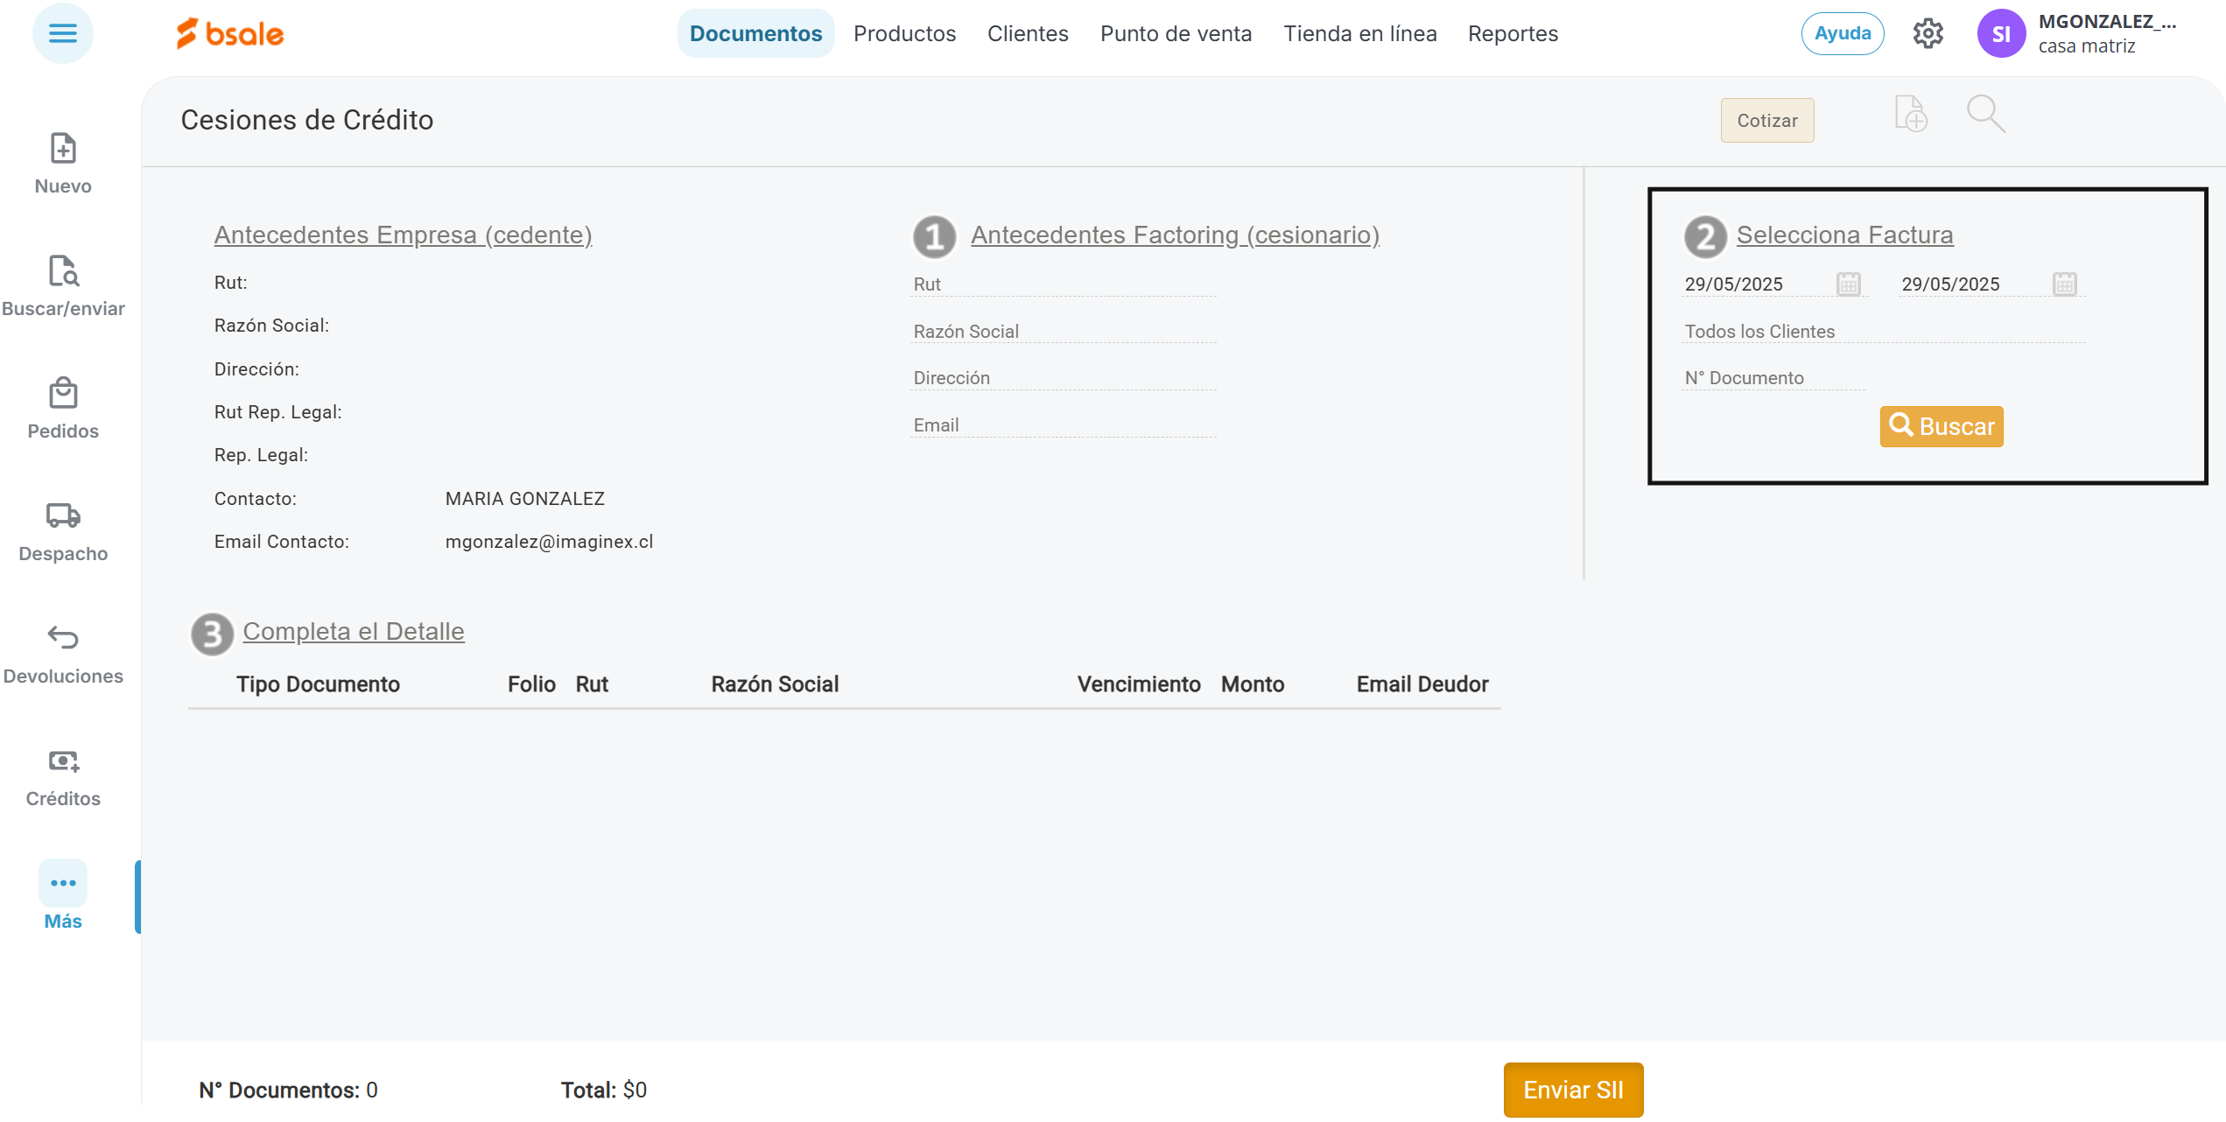The height and width of the screenshot is (1122, 2226).
Task: Expand the Más sidebar option
Action: [x=63, y=897]
